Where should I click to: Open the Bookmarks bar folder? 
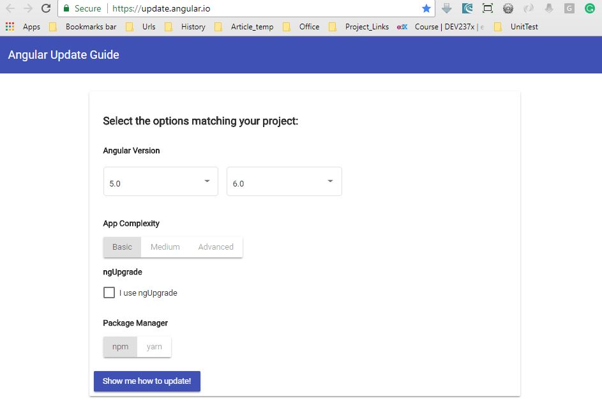(83, 27)
